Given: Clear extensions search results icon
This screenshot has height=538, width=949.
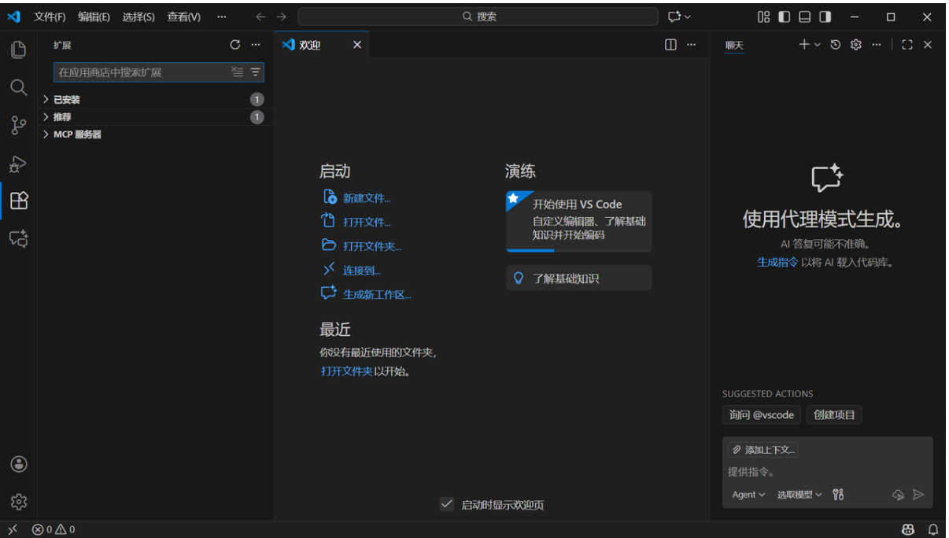Looking at the screenshot, I should pyautogui.click(x=237, y=72).
